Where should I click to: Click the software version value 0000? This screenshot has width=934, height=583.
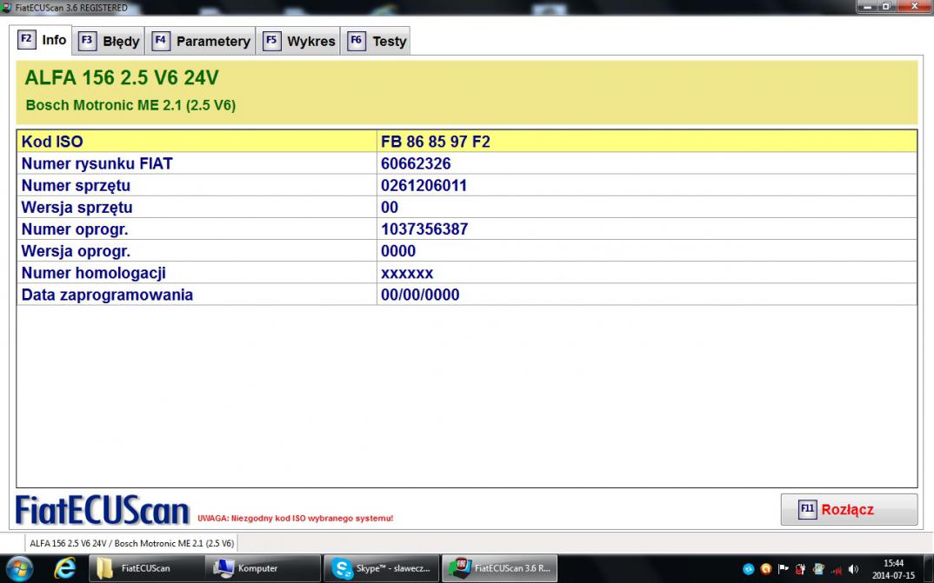(647, 251)
